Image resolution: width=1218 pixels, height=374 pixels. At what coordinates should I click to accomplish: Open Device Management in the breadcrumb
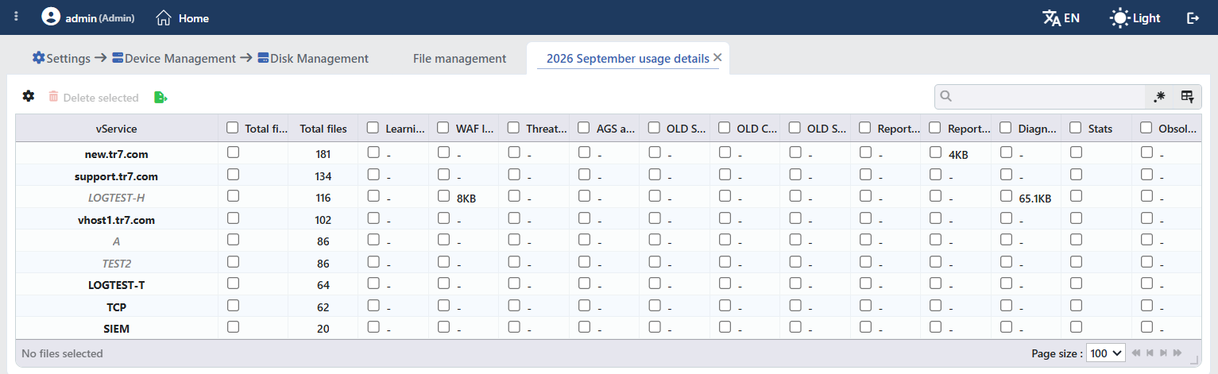pos(174,58)
